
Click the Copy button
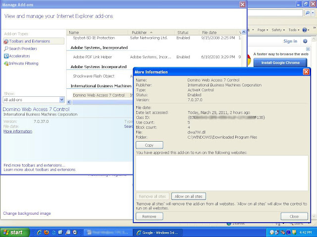pyautogui.click(x=150, y=145)
